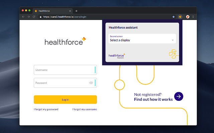The height and width of the screenshot is (133, 214).
Task: Click the dropdown arrow beside Select a display
Action: coord(173,40)
